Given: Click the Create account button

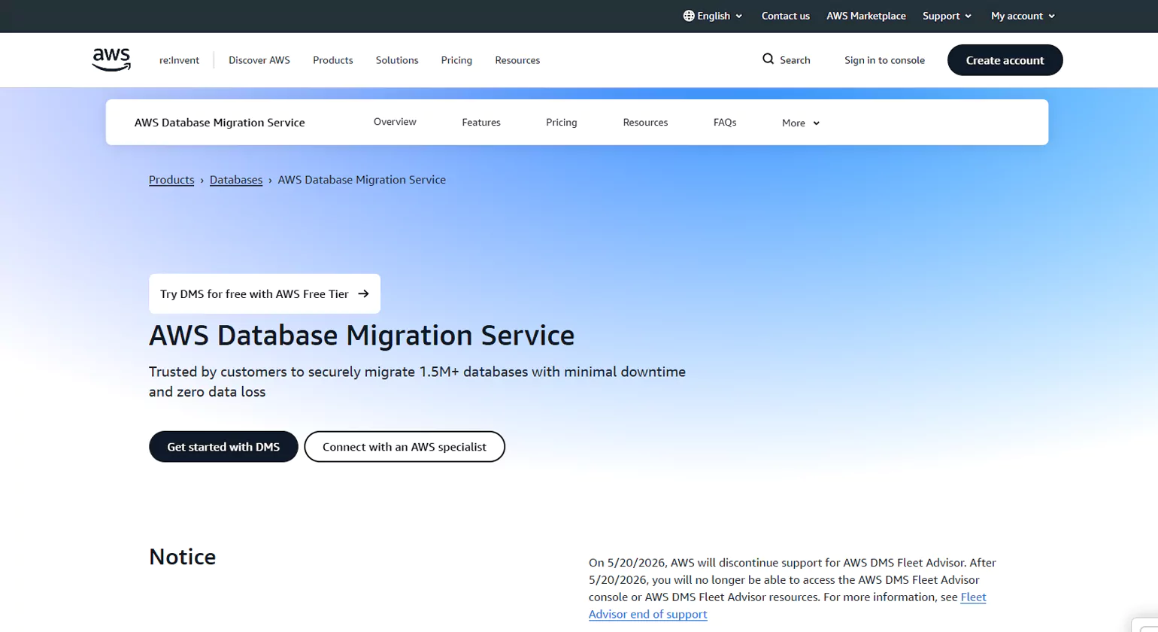Looking at the screenshot, I should click(x=1005, y=59).
